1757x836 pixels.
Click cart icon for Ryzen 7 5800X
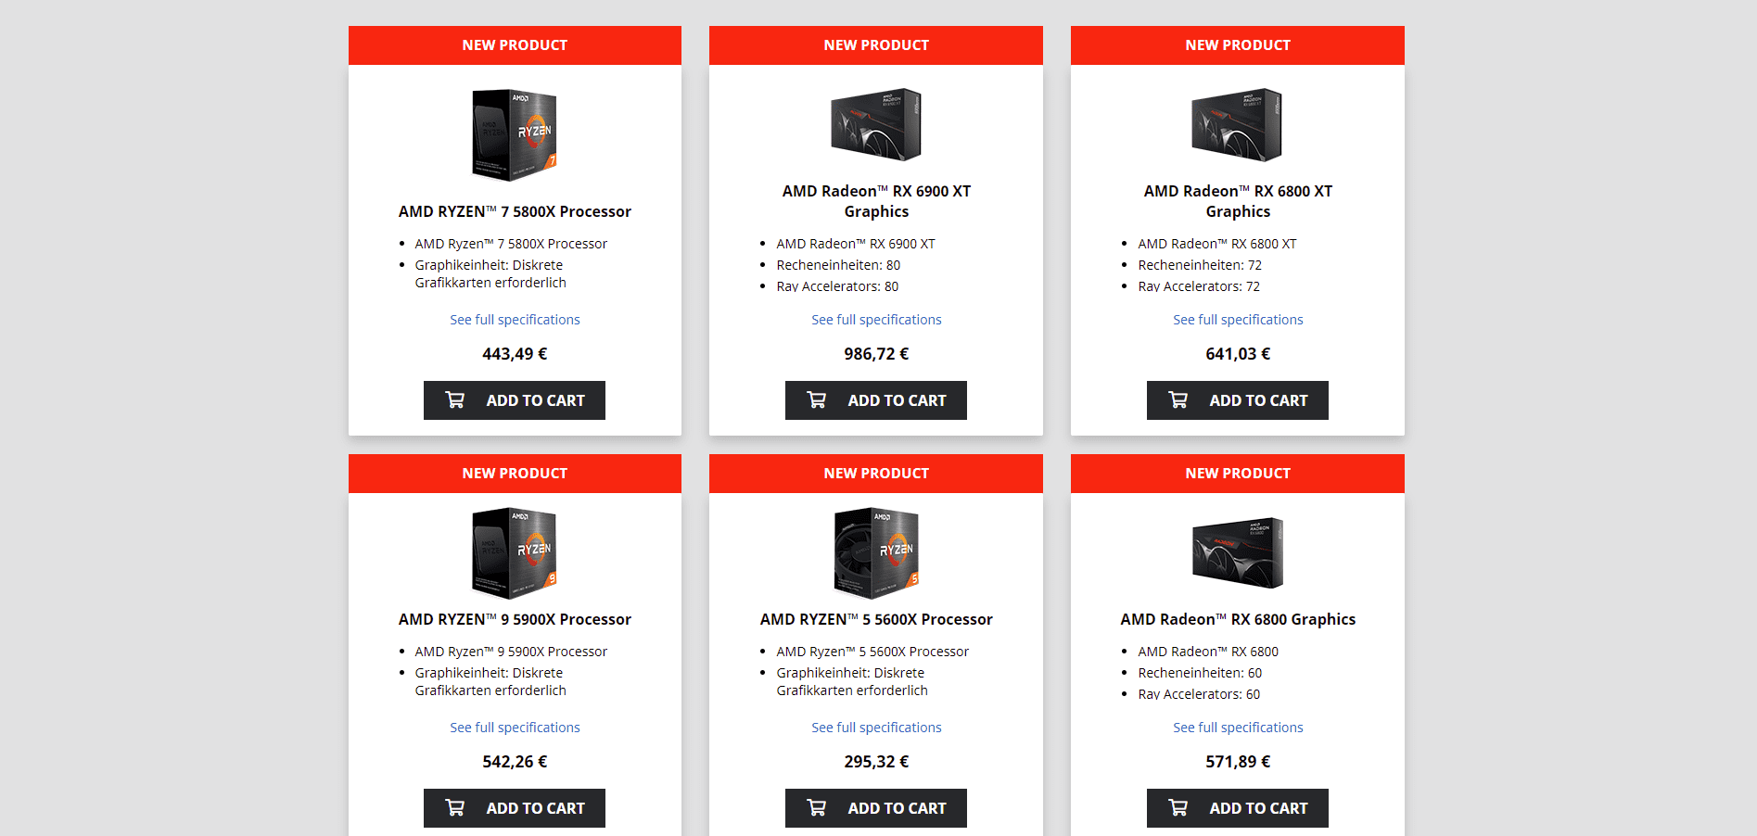point(455,399)
